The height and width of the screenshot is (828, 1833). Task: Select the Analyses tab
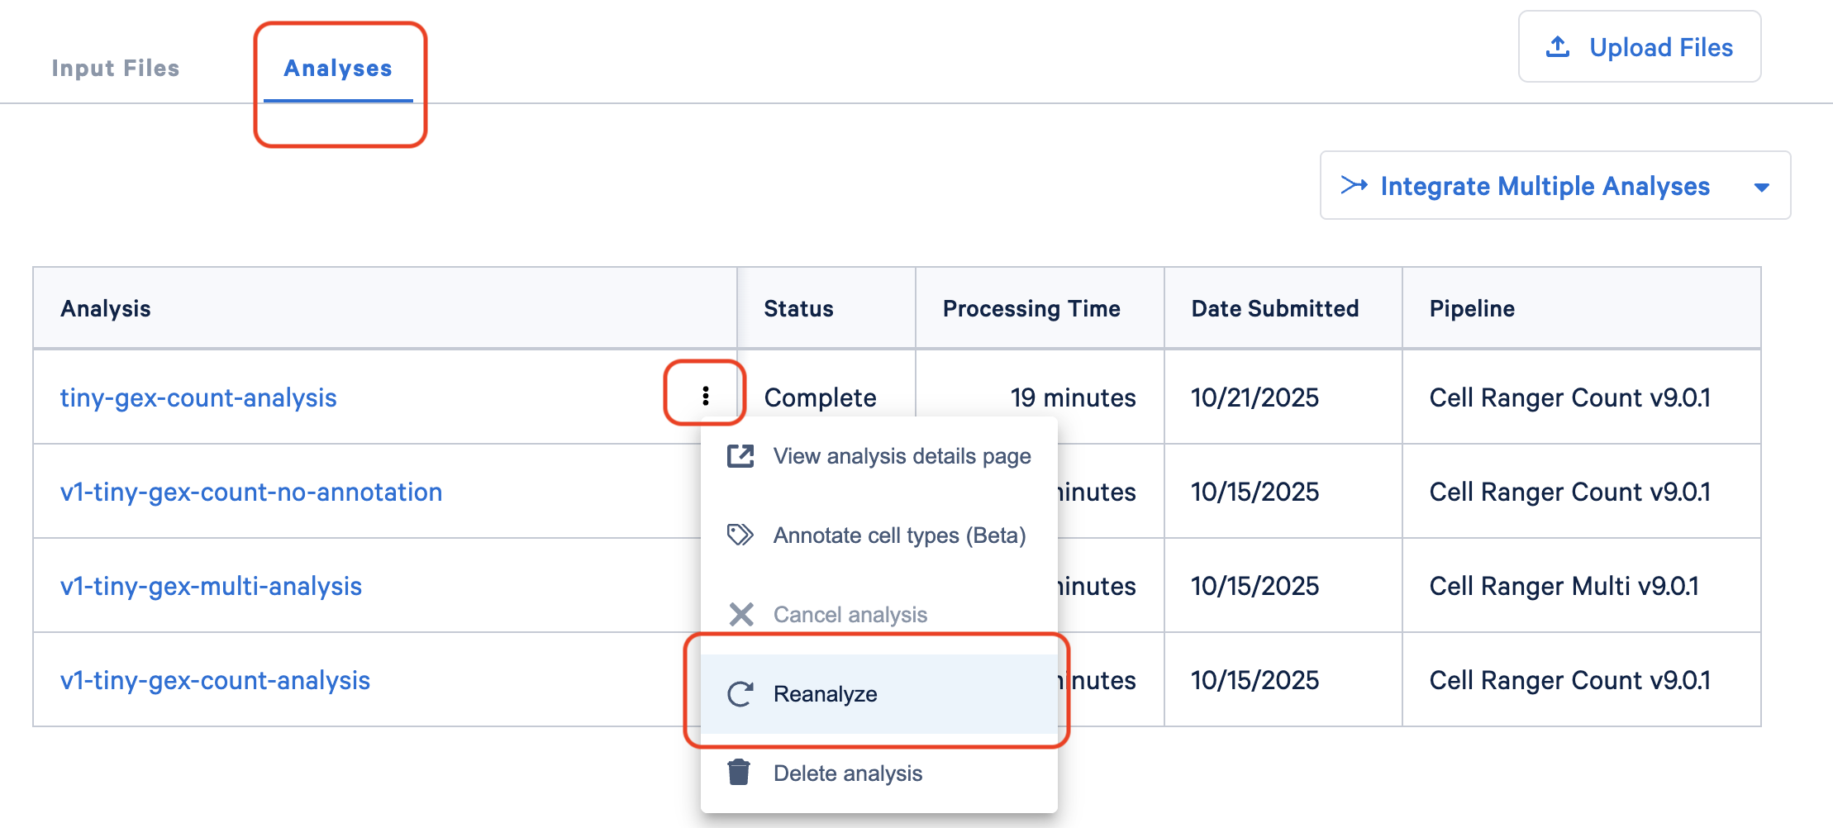[x=338, y=69]
